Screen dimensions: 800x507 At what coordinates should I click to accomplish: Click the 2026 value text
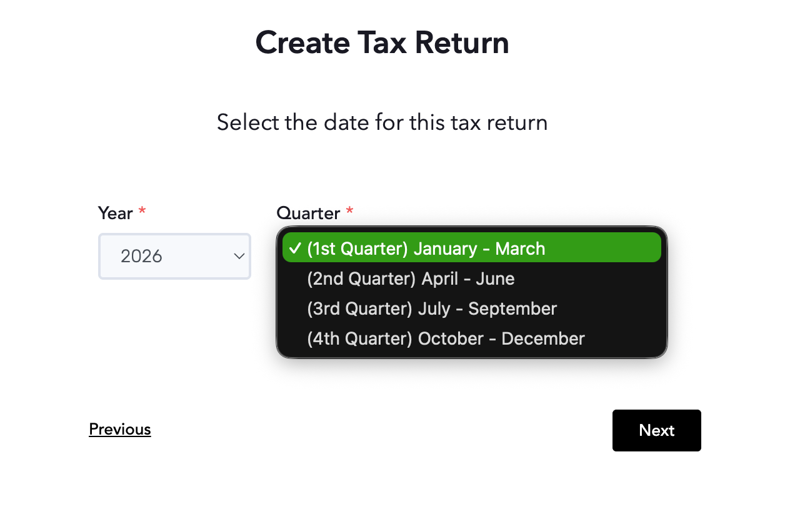click(142, 256)
